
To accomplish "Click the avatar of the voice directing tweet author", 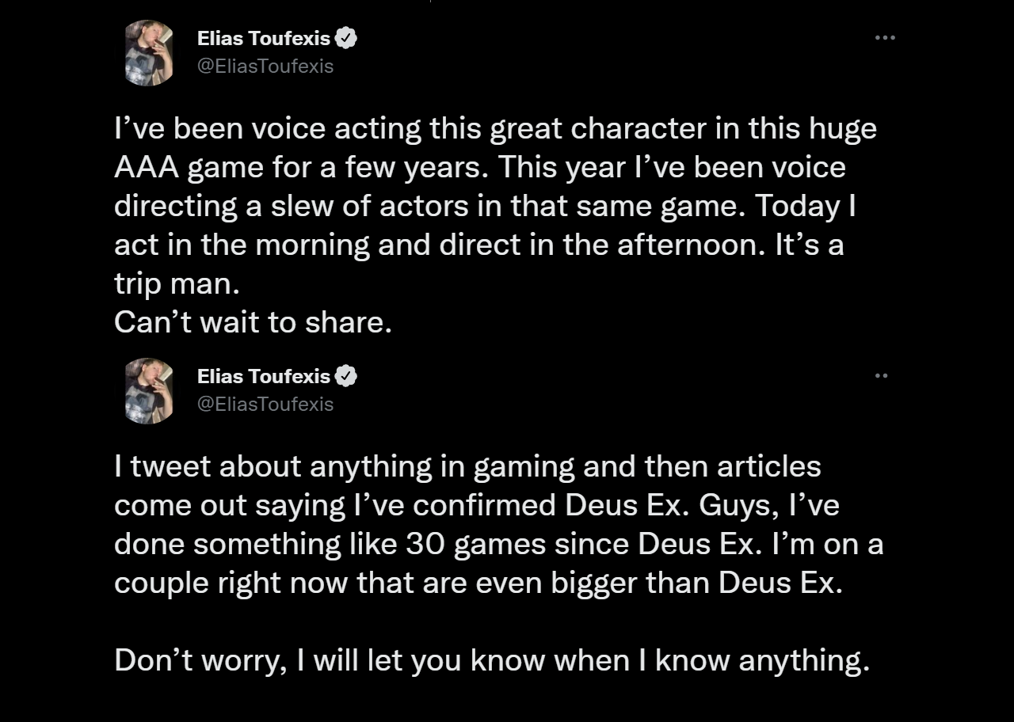I will (x=148, y=53).
